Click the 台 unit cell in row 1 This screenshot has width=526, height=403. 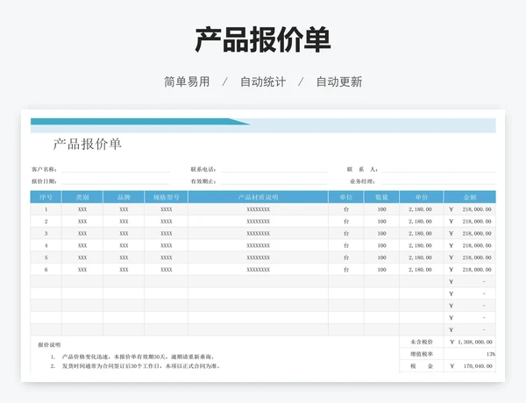346,209
